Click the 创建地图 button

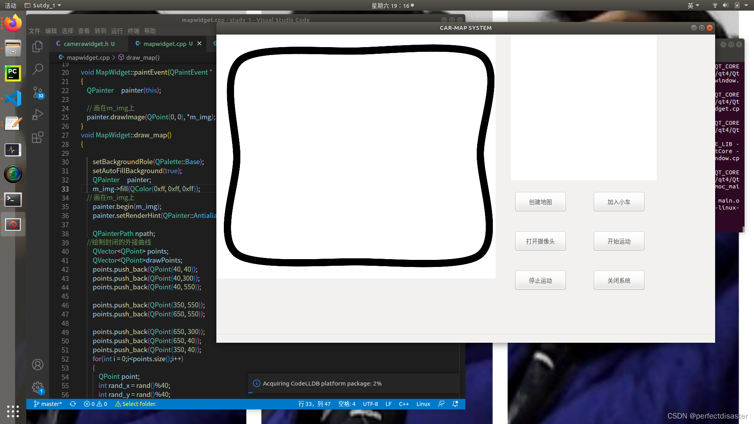tap(540, 202)
